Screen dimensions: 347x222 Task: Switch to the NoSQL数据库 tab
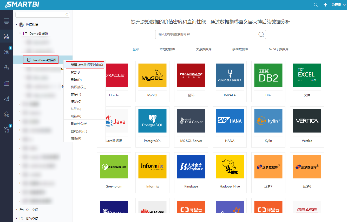pyautogui.click(x=279, y=49)
